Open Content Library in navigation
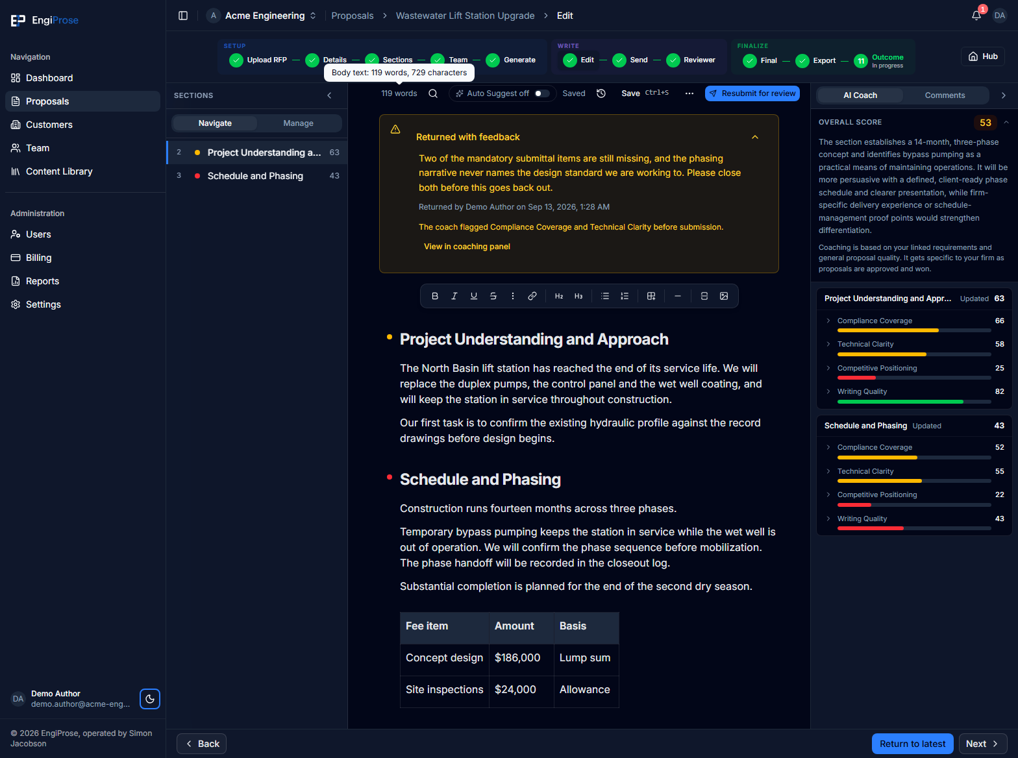The width and height of the screenshot is (1018, 758). tap(82, 171)
